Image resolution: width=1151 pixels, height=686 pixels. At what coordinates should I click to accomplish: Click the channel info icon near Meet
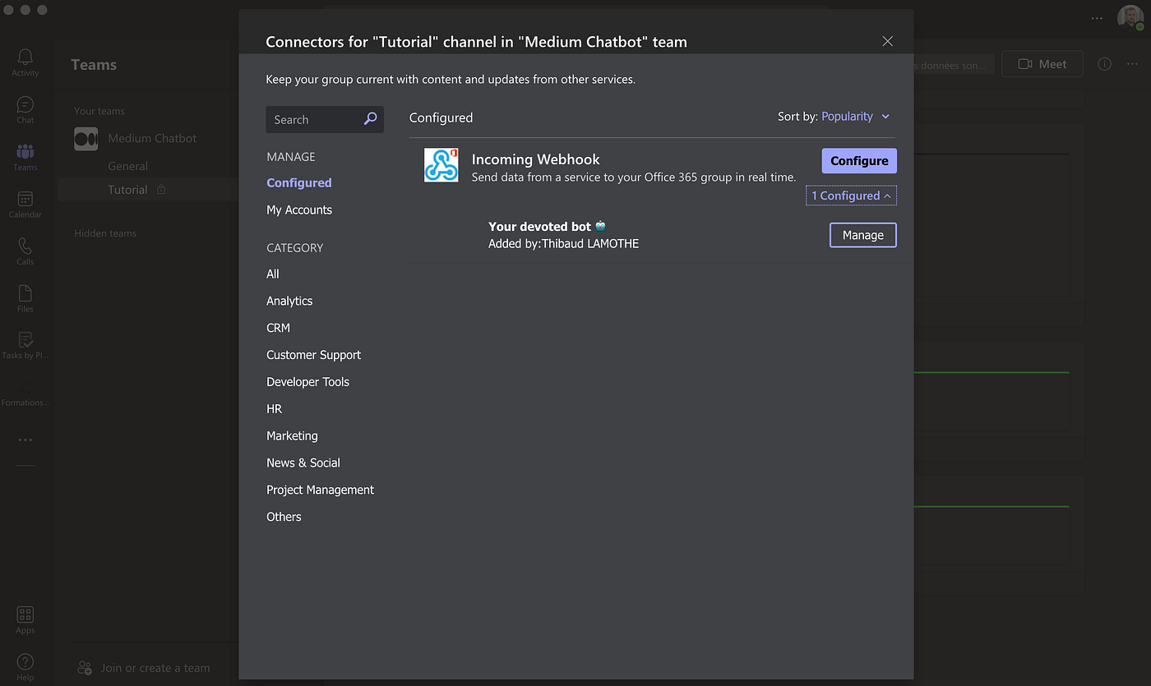(x=1104, y=64)
